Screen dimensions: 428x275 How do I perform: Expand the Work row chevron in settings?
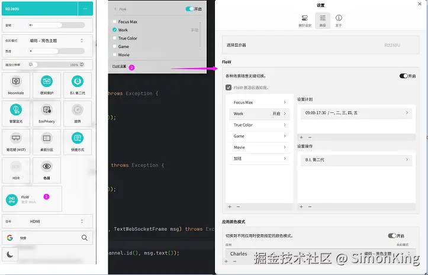[x=285, y=114]
